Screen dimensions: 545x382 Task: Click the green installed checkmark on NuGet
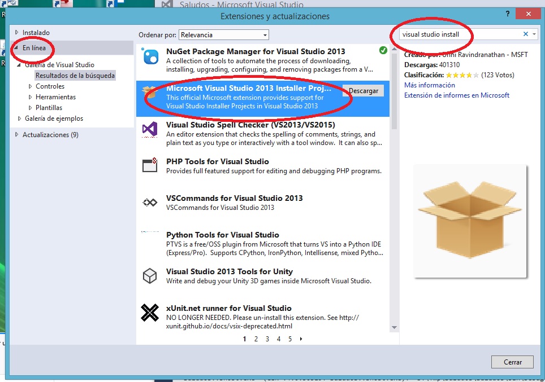(x=383, y=50)
